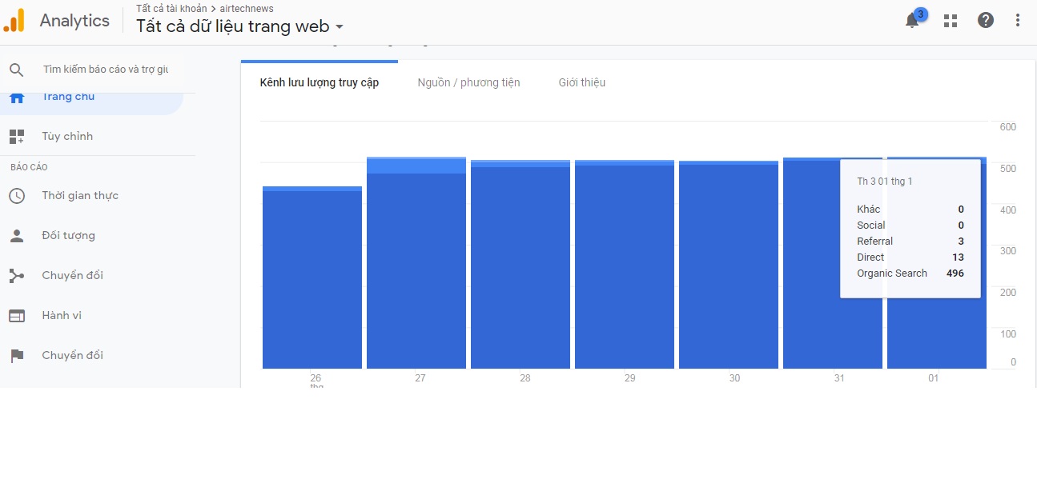
Task: Switch to the Giới thiệu tab
Action: pos(581,82)
